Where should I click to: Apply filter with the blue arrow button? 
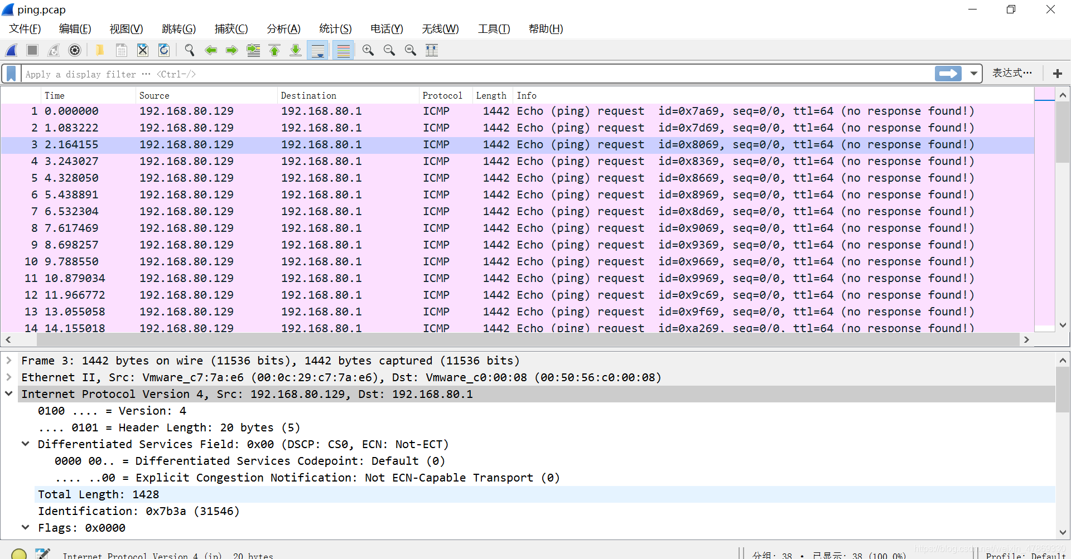coord(948,74)
